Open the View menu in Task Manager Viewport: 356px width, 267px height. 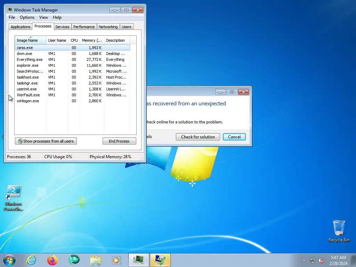43,17
